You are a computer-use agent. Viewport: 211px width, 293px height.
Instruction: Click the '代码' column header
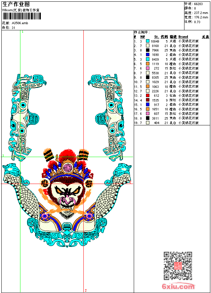(164, 37)
